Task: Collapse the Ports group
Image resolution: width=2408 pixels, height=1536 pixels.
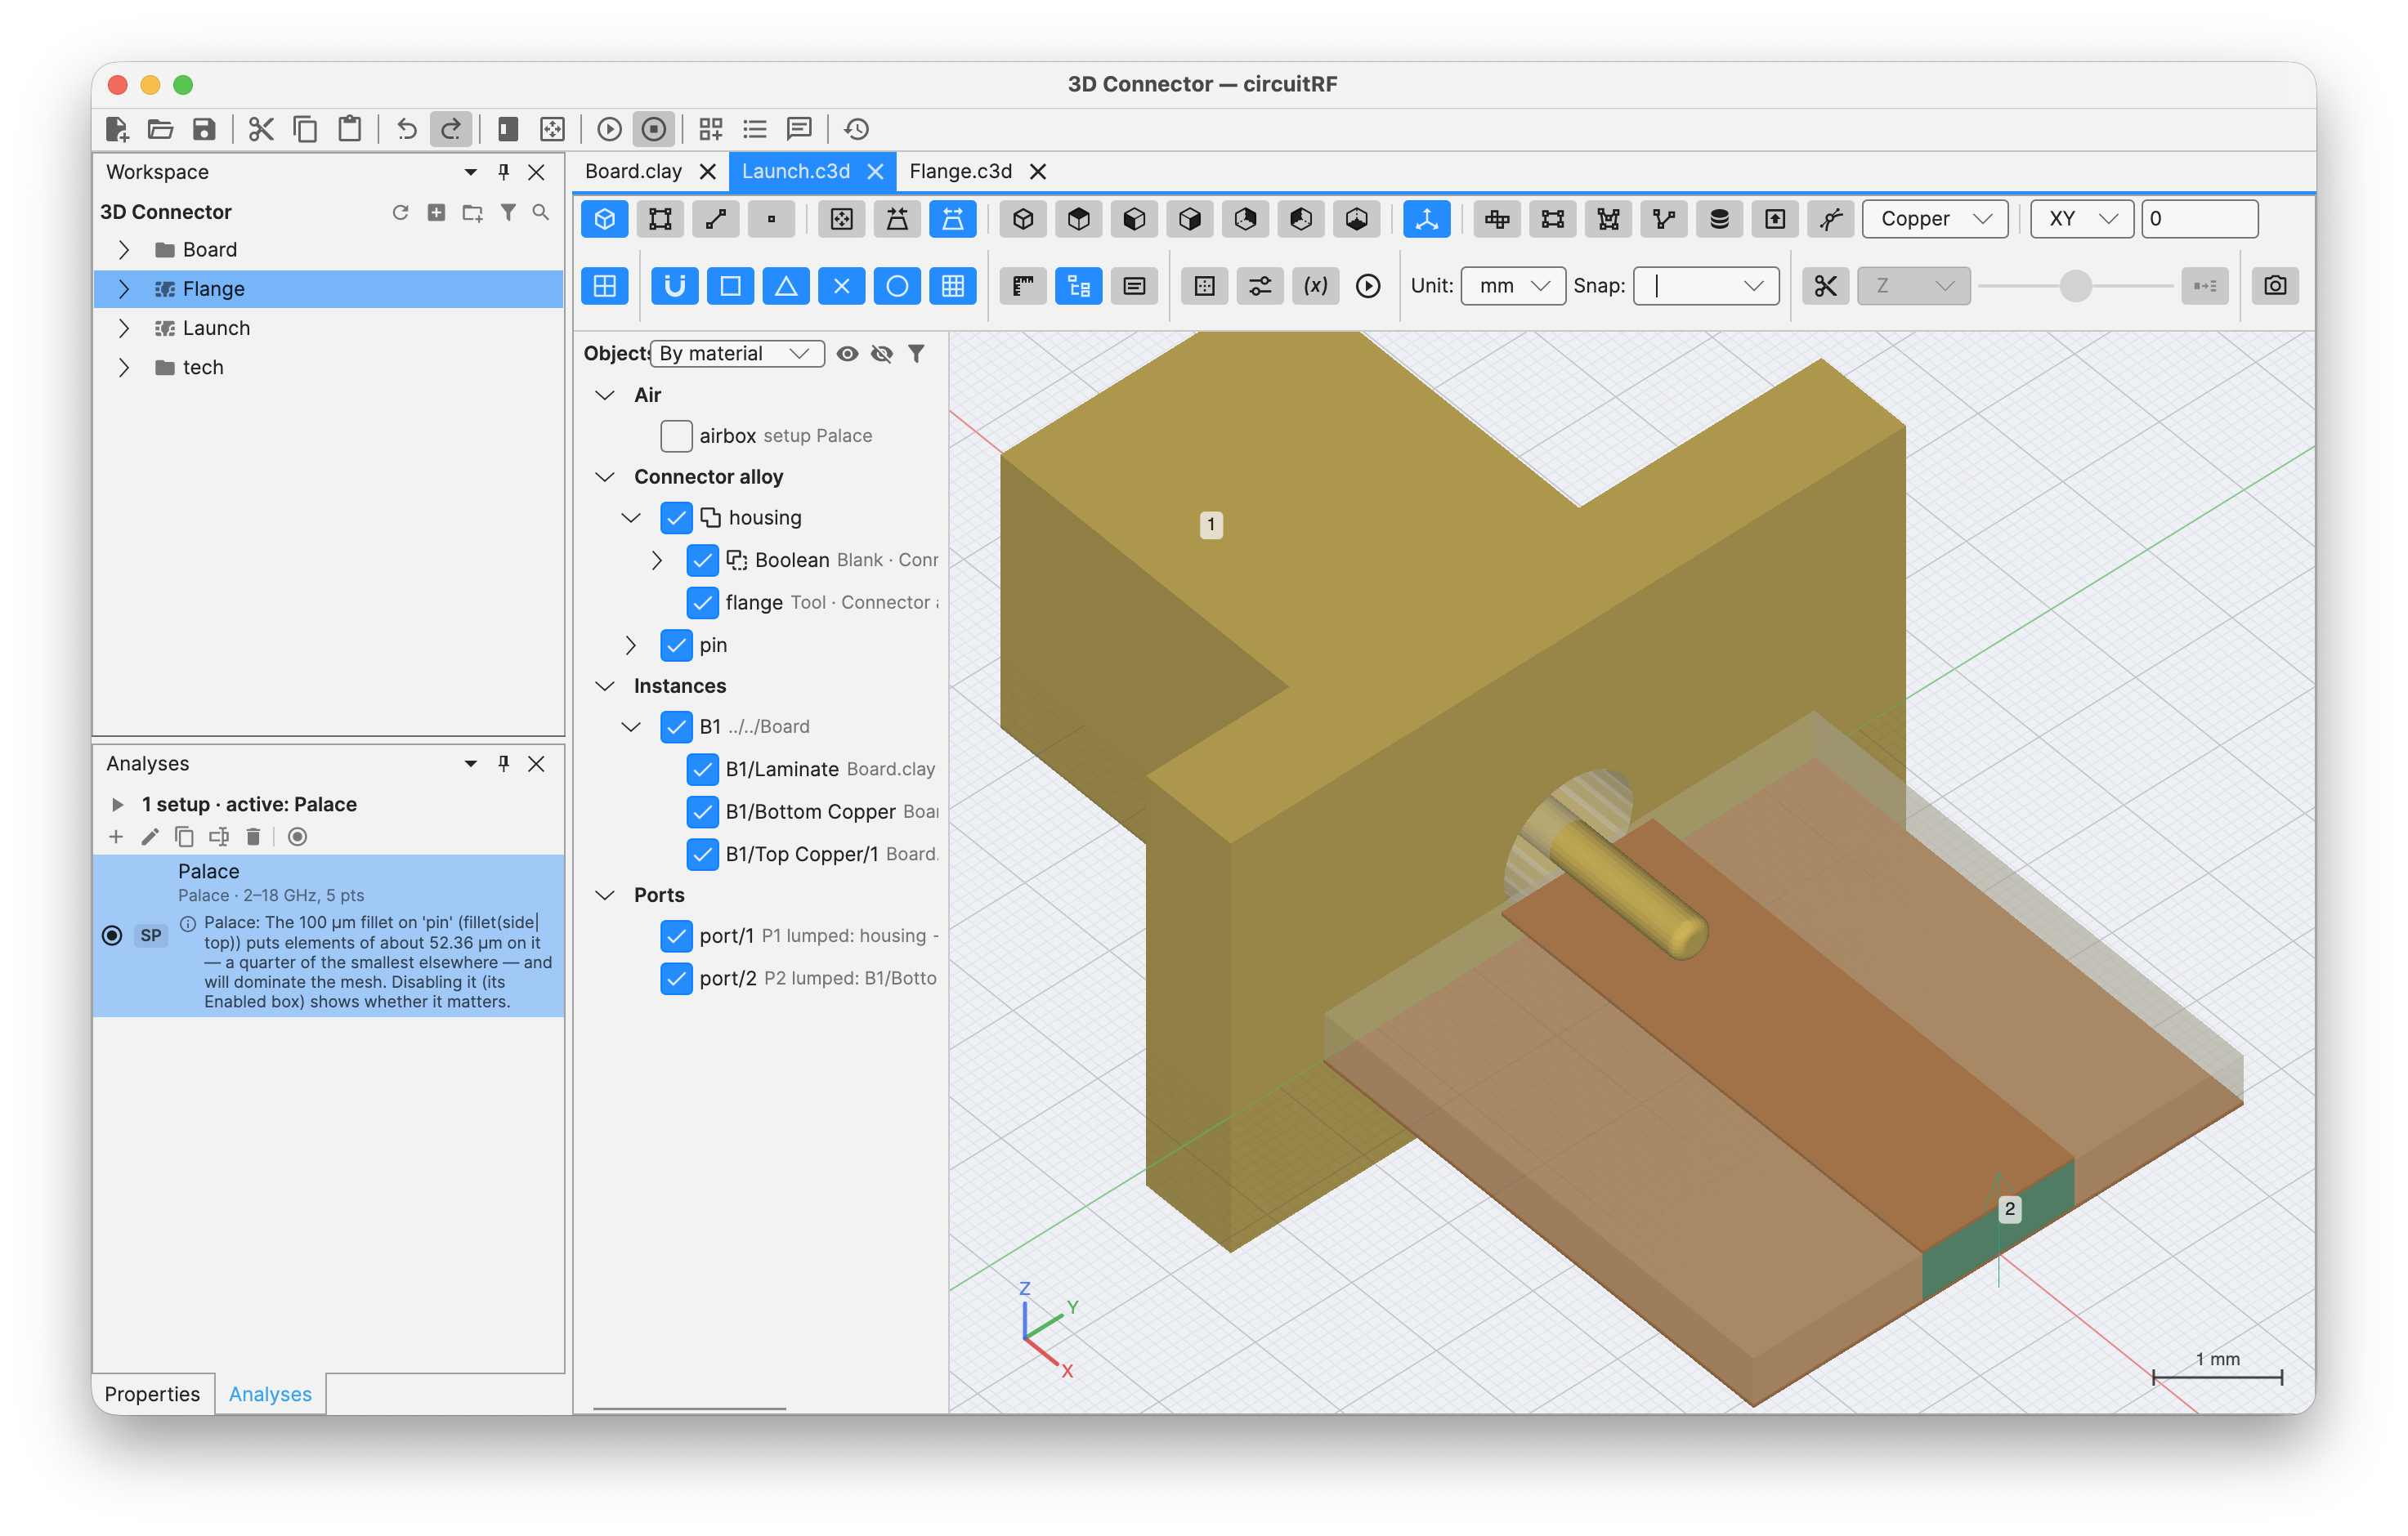Action: (605, 895)
